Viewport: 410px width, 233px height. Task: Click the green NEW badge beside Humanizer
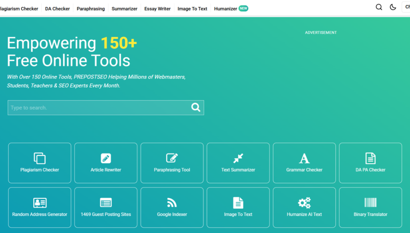(243, 8)
